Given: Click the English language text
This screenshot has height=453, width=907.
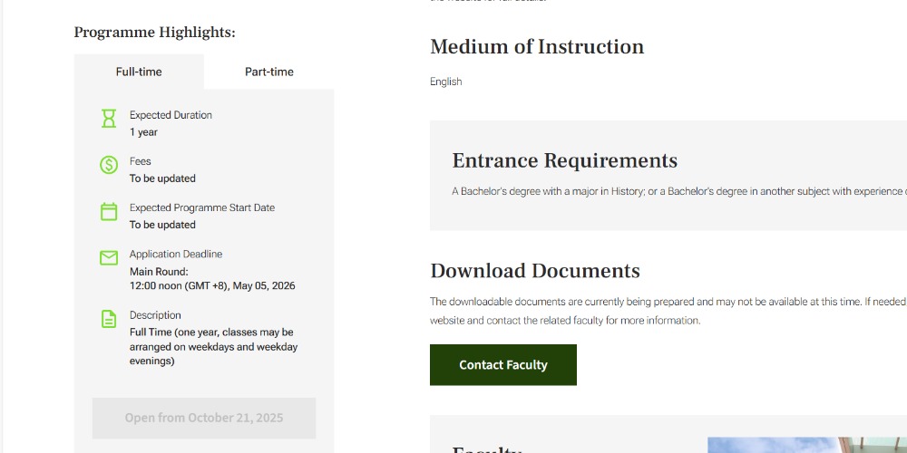Looking at the screenshot, I should tap(445, 82).
